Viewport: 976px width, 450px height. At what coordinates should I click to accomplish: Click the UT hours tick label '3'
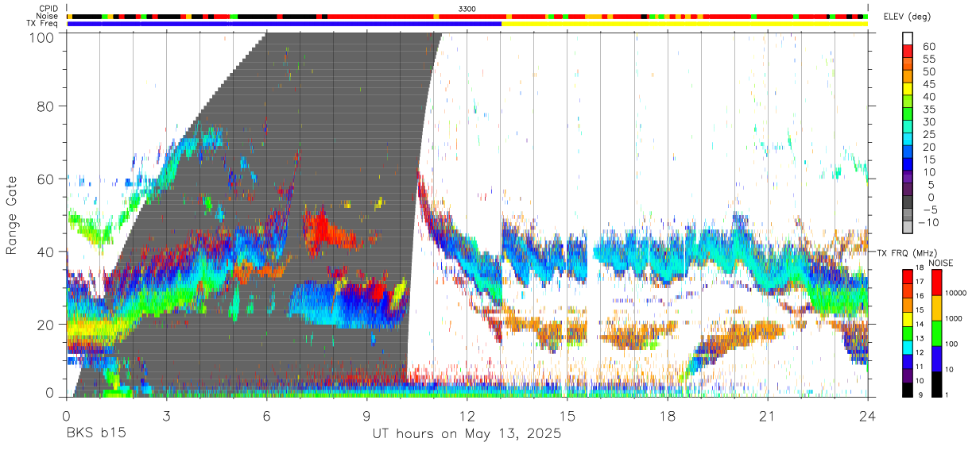point(167,416)
